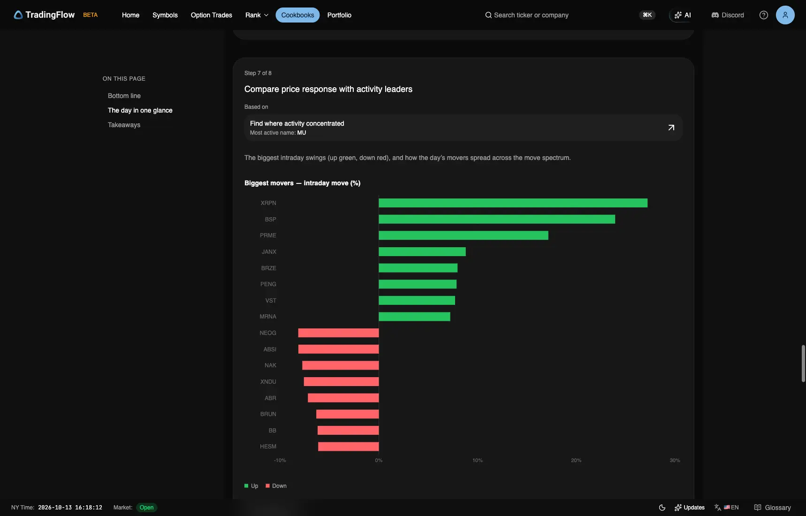Toggle the Down legend item
Screen dimensions: 806x516
click(276, 486)
